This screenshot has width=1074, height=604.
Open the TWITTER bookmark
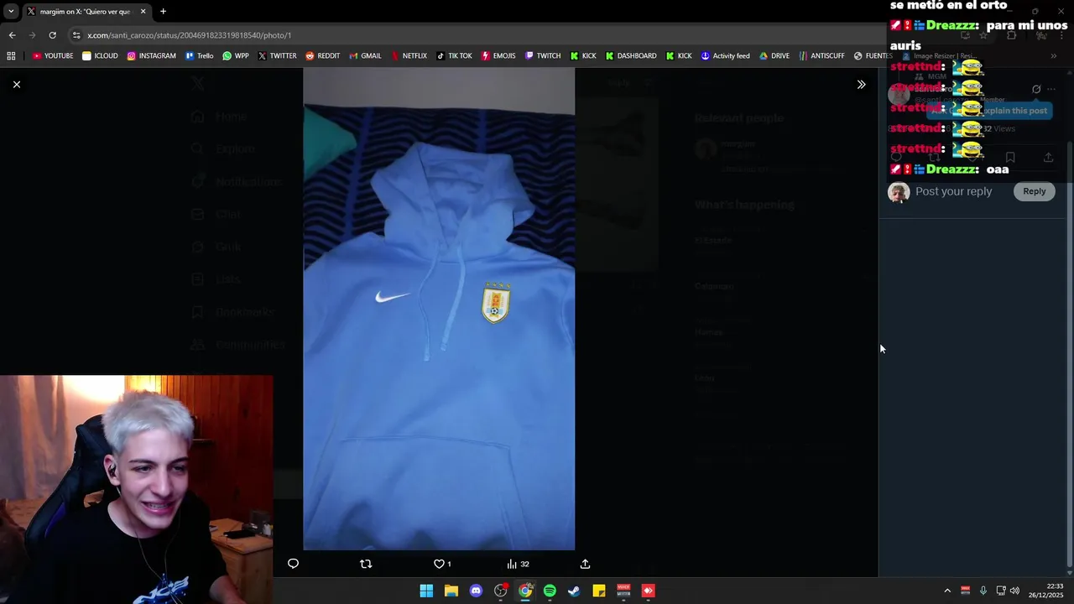point(277,56)
